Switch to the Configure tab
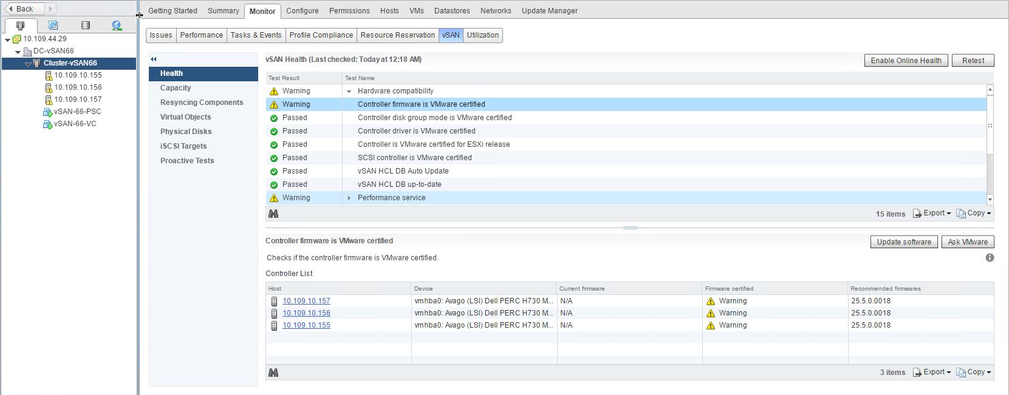Screen dimensions: 1009x395 click(x=302, y=11)
